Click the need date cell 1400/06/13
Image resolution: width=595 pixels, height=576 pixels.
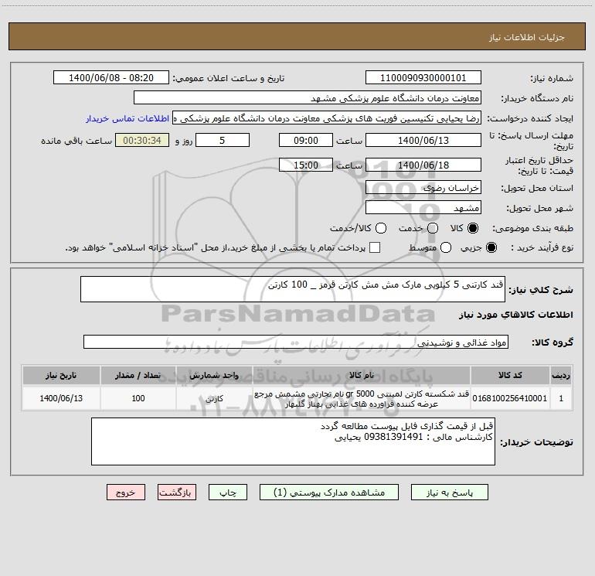tap(61, 398)
